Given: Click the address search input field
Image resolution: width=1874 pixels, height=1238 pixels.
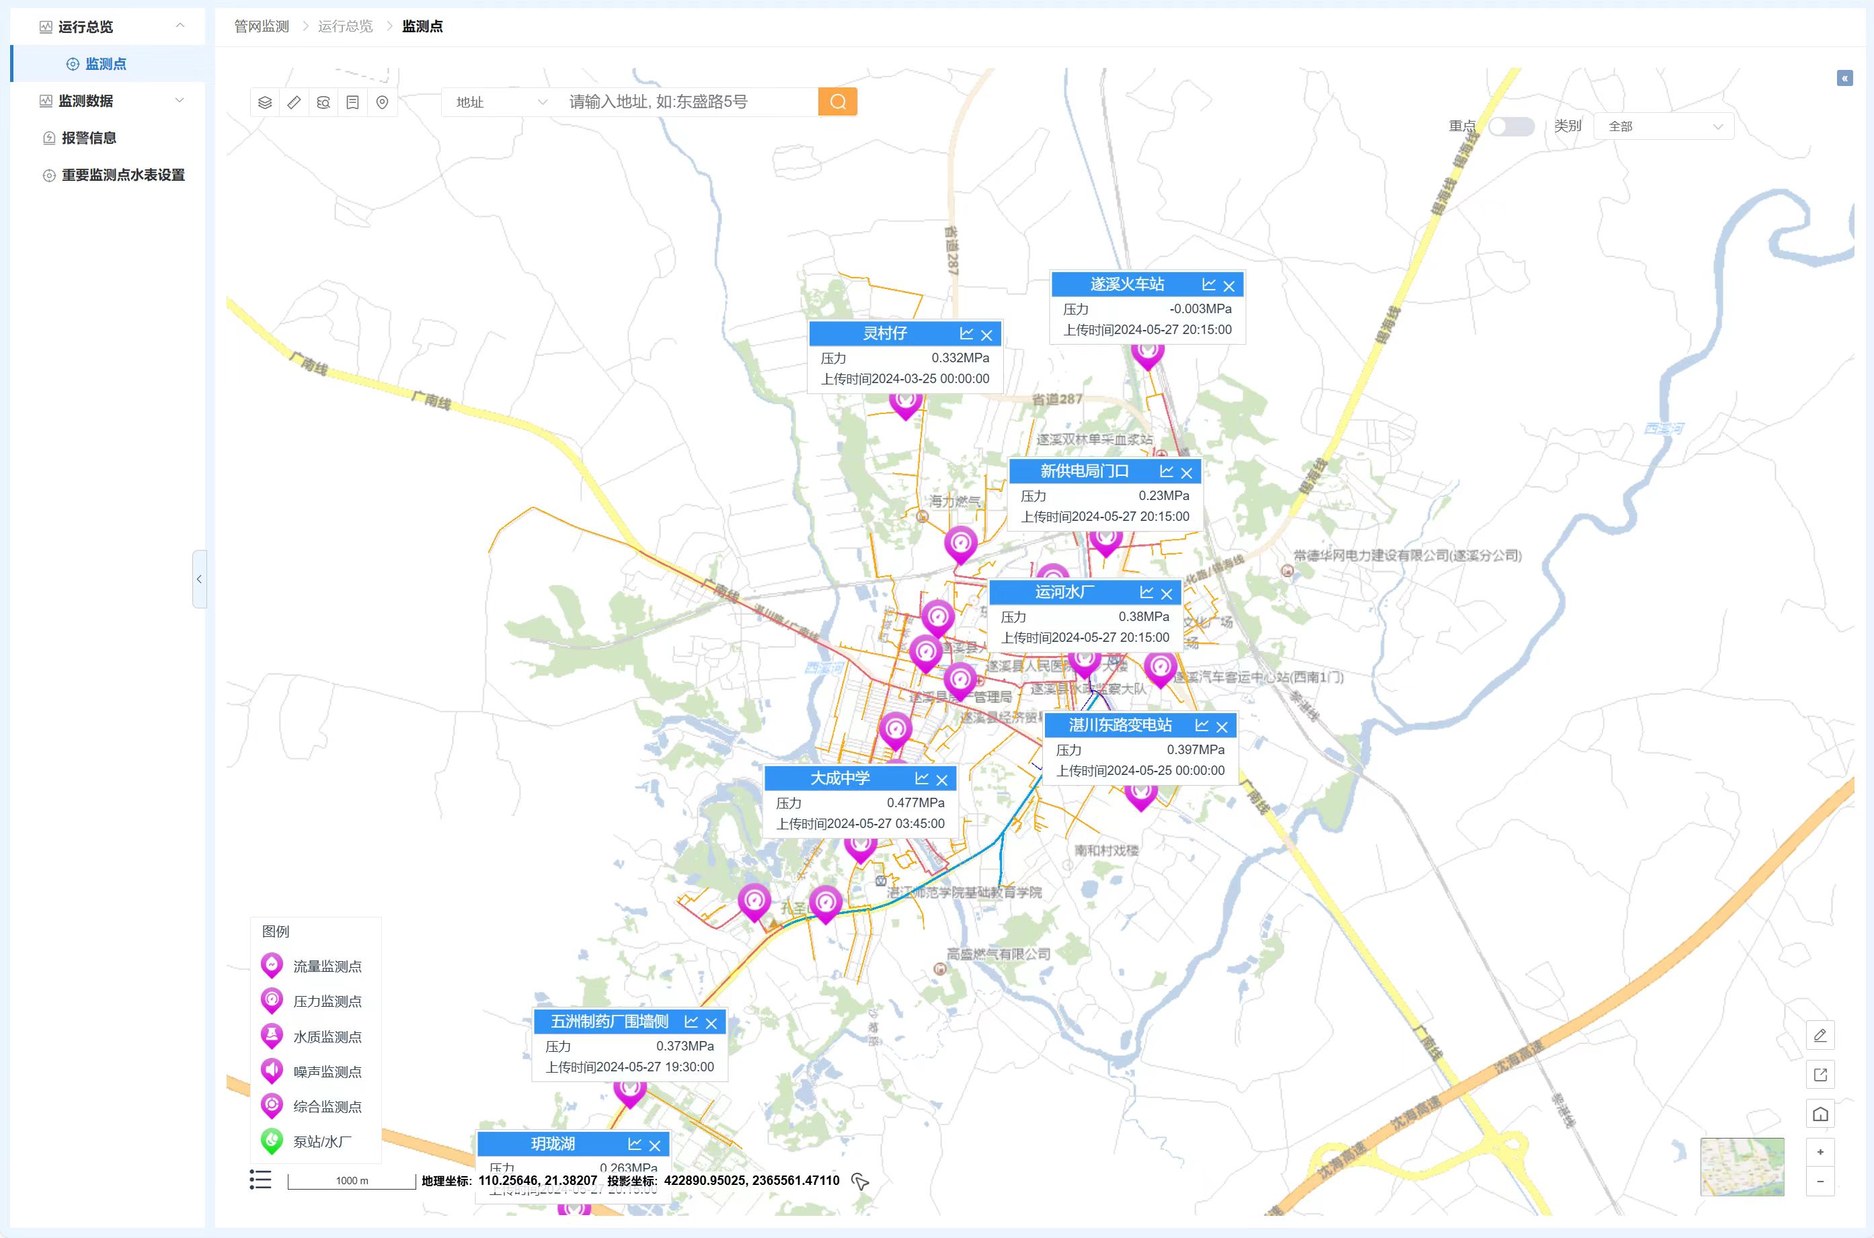Looking at the screenshot, I should (687, 102).
